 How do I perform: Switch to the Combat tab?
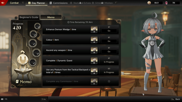coord(14,3)
